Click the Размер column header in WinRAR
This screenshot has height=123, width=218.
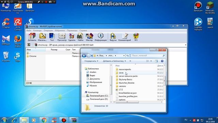pyautogui.click(x=54, y=50)
